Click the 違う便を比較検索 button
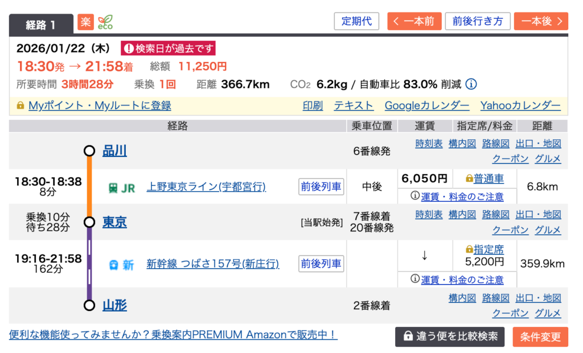The width and height of the screenshot is (583, 353). click(x=450, y=337)
